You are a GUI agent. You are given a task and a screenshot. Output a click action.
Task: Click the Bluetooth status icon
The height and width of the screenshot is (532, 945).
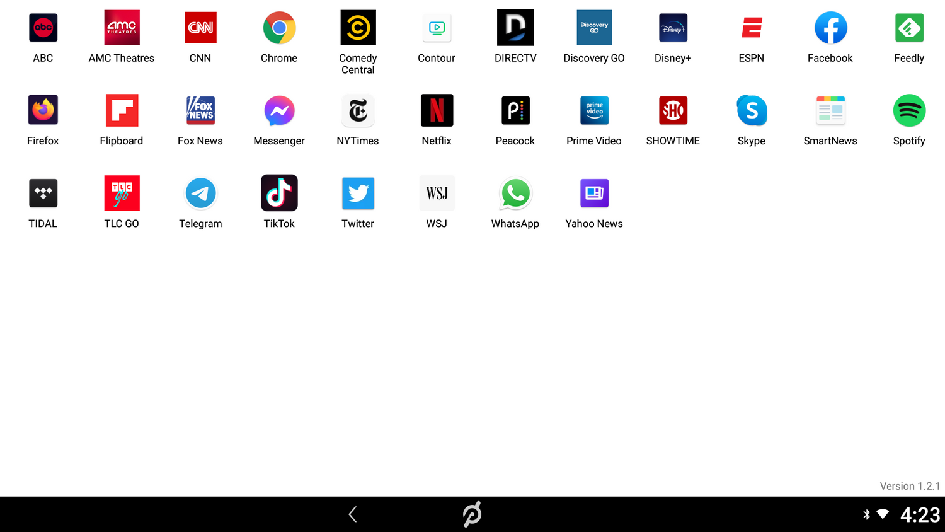pyautogui.click(x=866, y=514)
